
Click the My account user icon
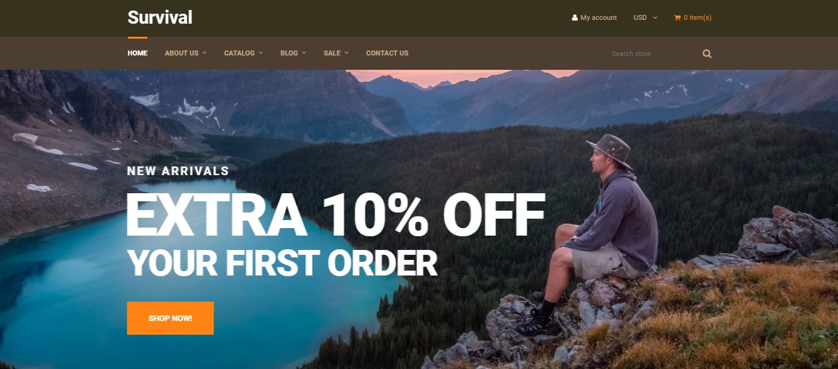[x=575, y=17]
